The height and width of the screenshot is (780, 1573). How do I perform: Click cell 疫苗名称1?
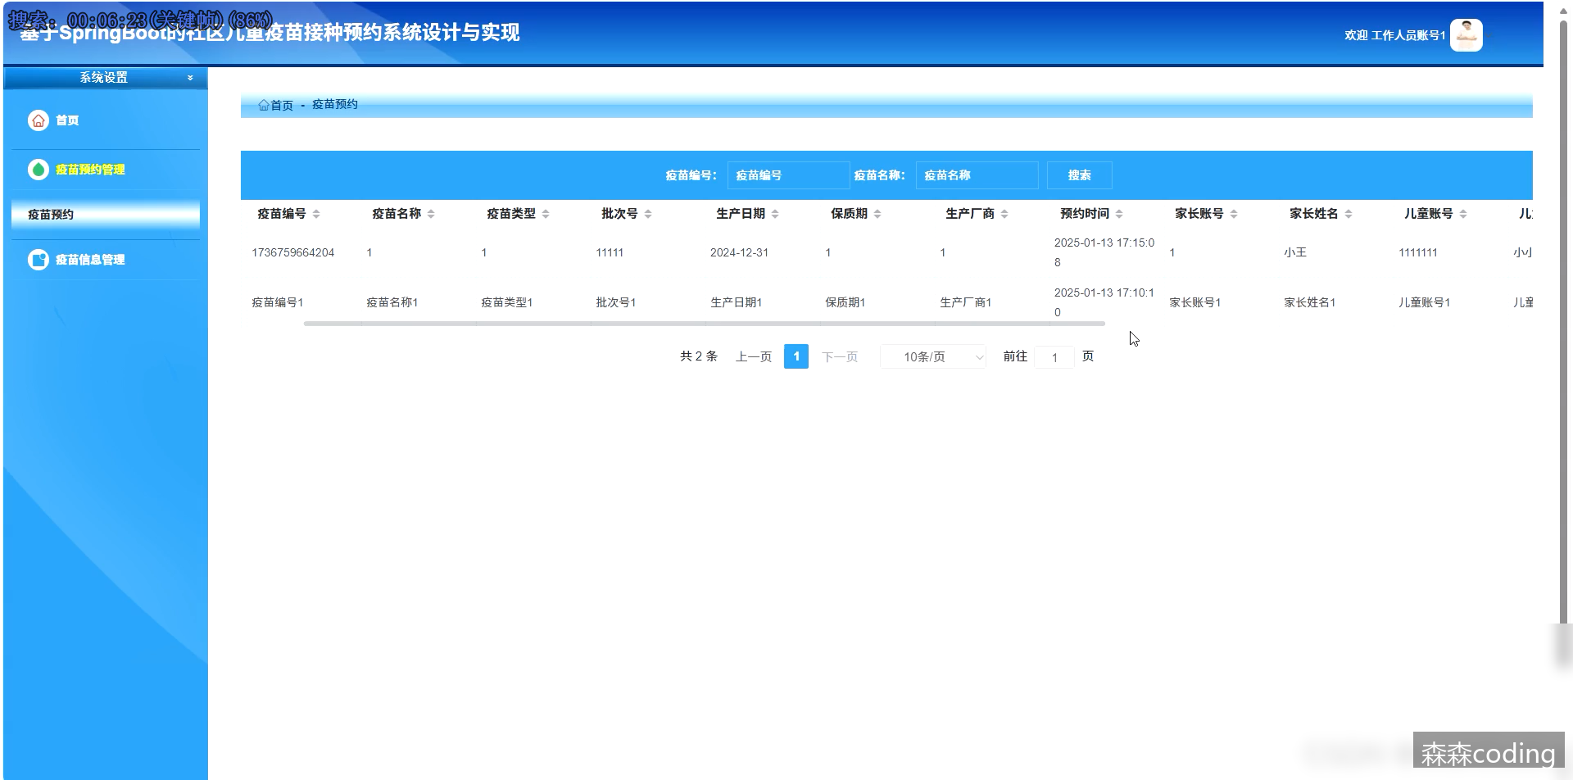(x=392, y=302)
